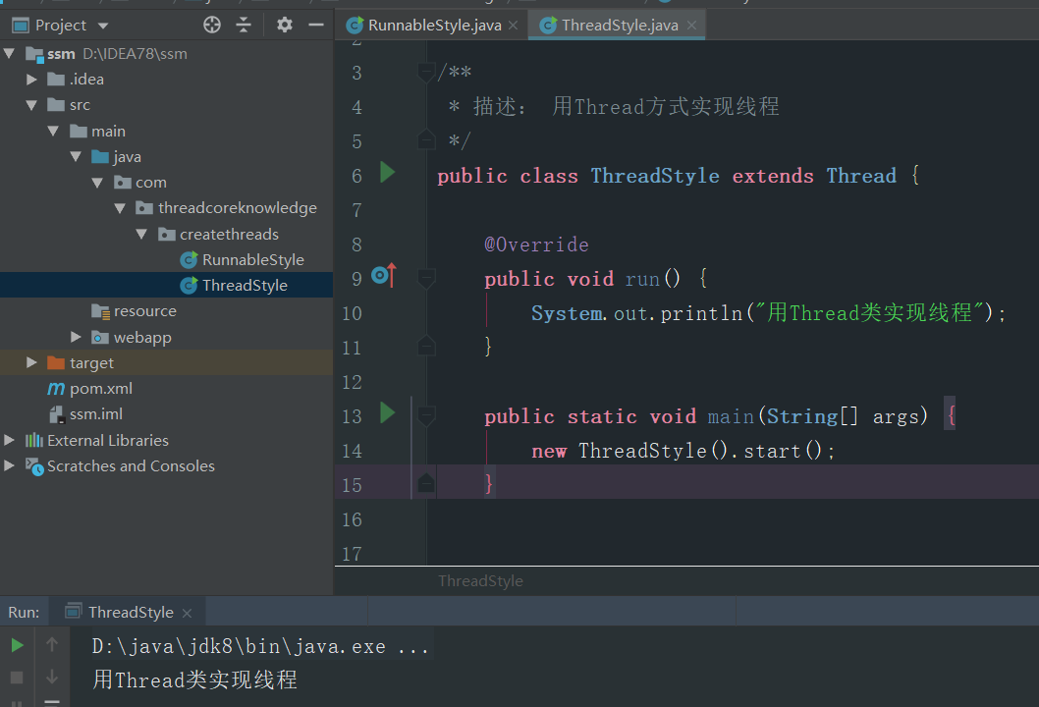The height and width of the screenshot is (707, 1039).
Task: Close the ThreadStyle run tab
Action: [187, 613]
